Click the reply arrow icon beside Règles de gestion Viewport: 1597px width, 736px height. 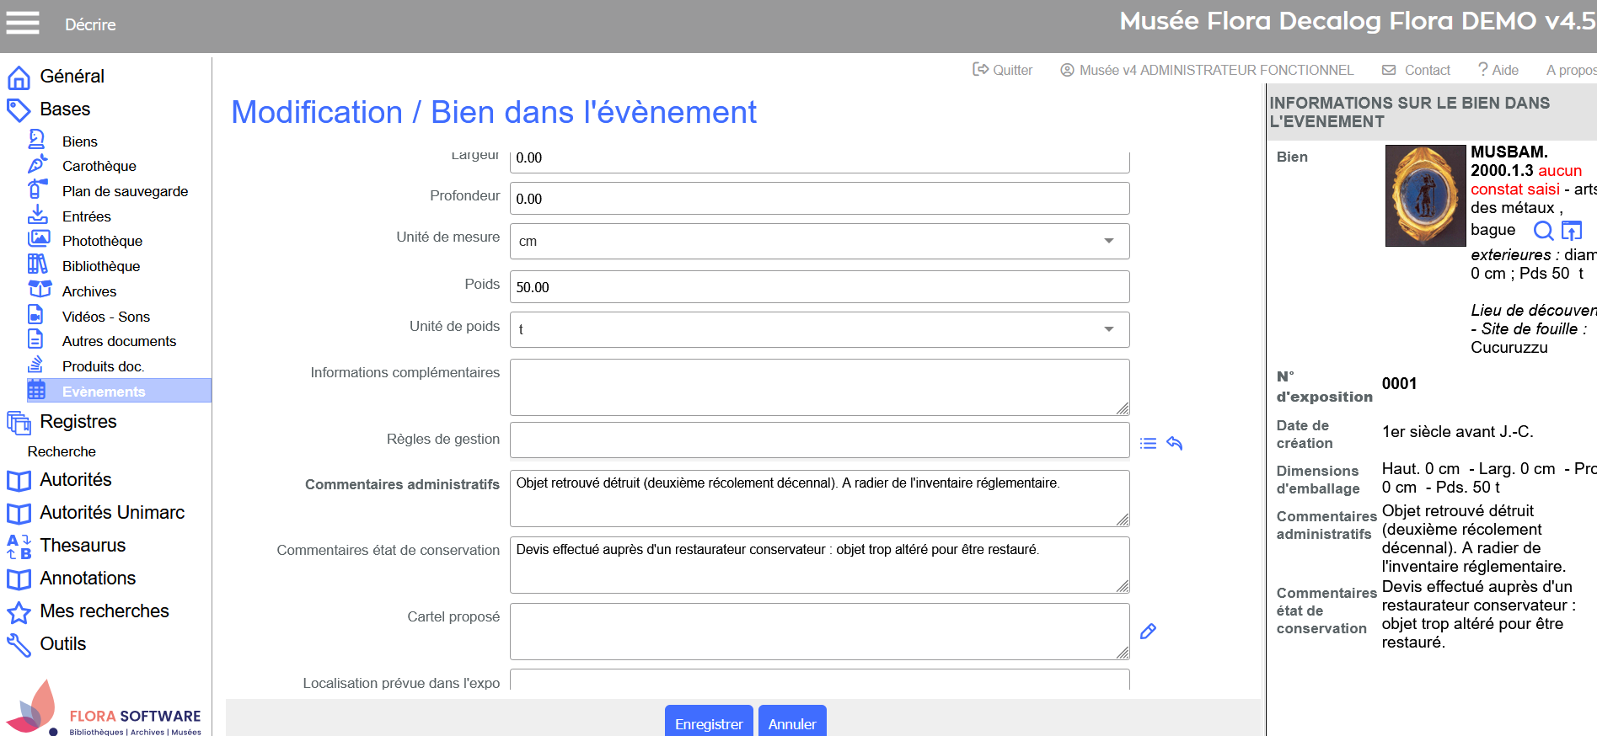click(1175, 443)
